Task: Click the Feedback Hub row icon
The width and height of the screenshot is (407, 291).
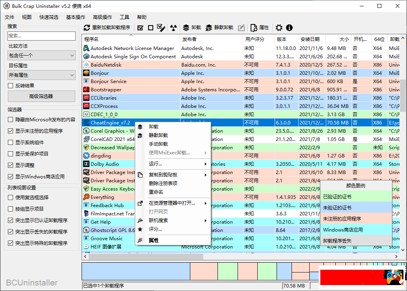Action: (86, 206)
